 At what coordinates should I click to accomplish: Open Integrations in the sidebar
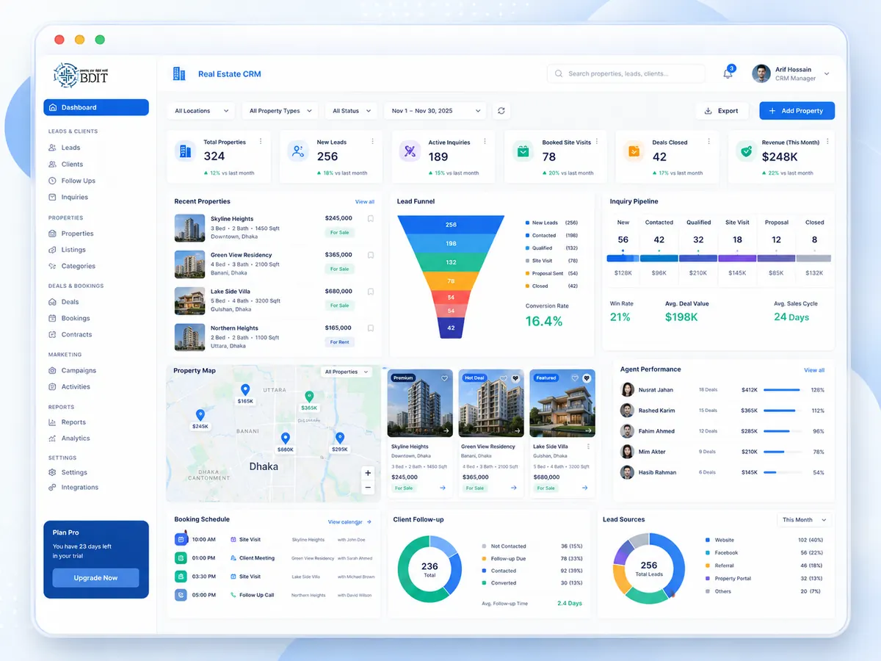pyautogui.click(x=79, y=488)
